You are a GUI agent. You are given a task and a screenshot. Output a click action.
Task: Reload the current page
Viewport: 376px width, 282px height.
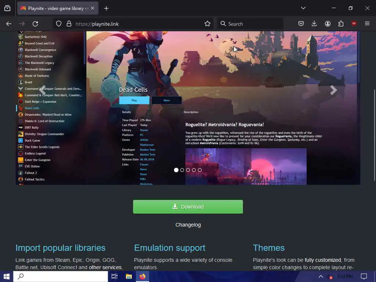[35, 24]
